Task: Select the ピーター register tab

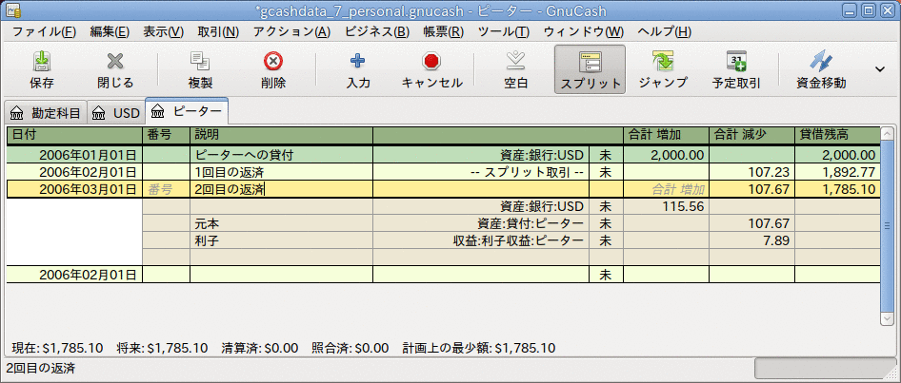Action: tap(187, 112)
